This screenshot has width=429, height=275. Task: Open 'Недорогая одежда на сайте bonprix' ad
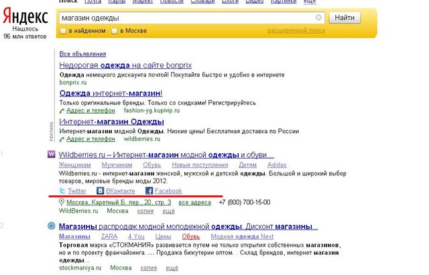coord(125,66)
